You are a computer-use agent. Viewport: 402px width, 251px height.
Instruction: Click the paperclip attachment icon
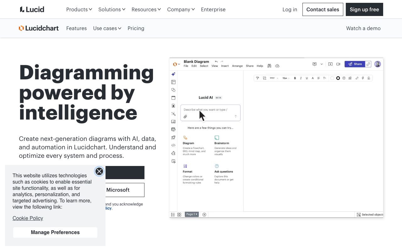[x=185, y=117]
